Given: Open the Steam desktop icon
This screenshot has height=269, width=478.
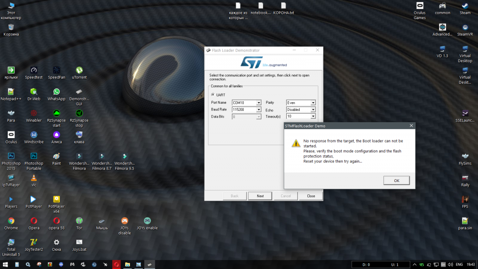Looking at the screenshot, I should 465,6.
